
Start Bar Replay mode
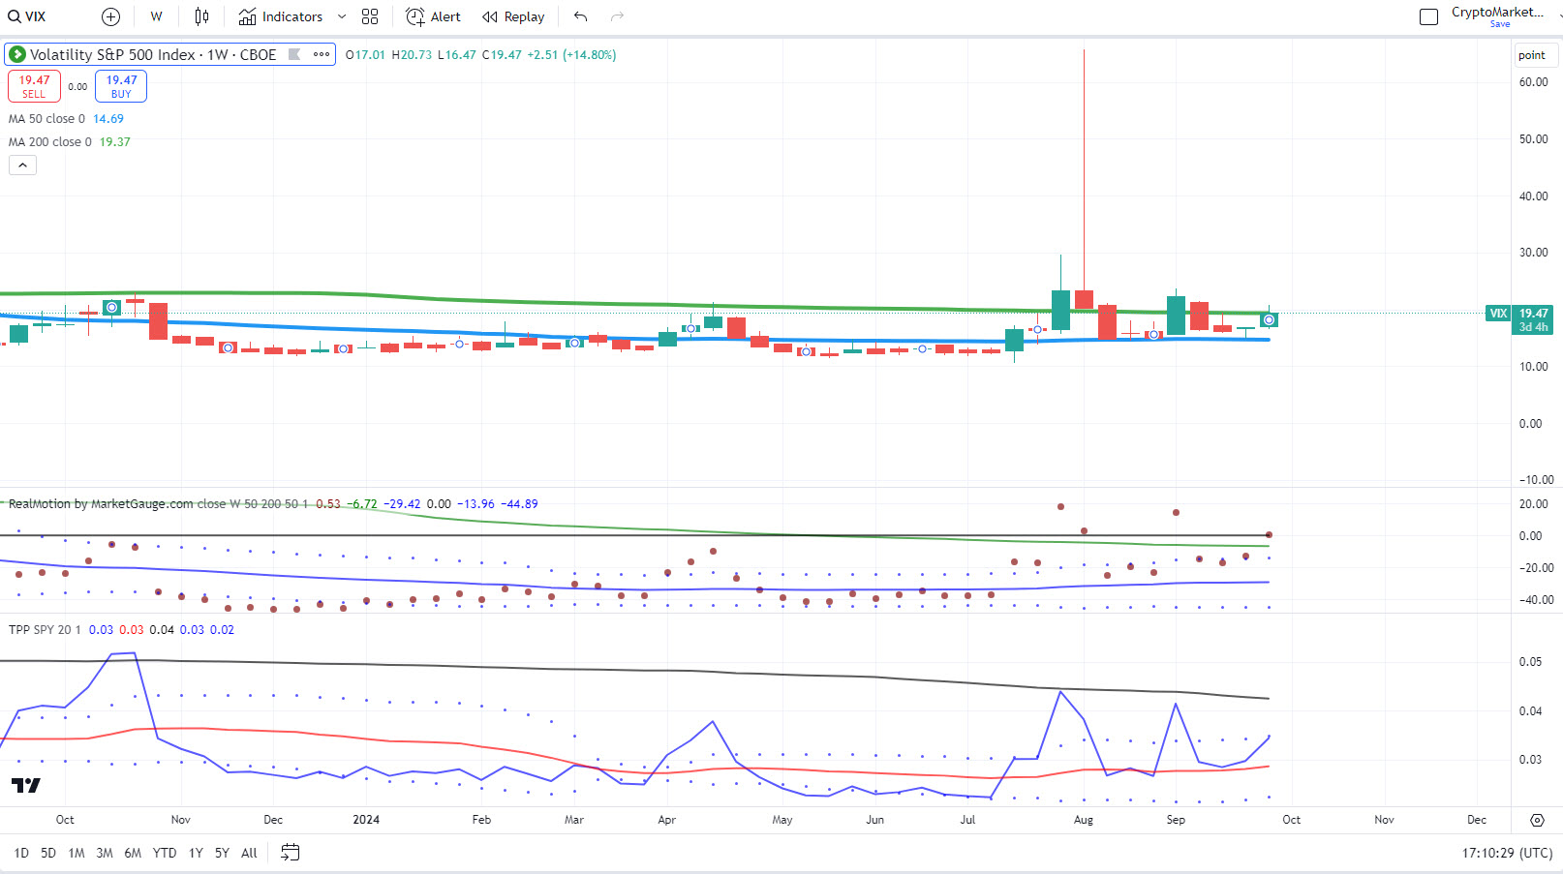pyautogui.click(x=513, y=16)
